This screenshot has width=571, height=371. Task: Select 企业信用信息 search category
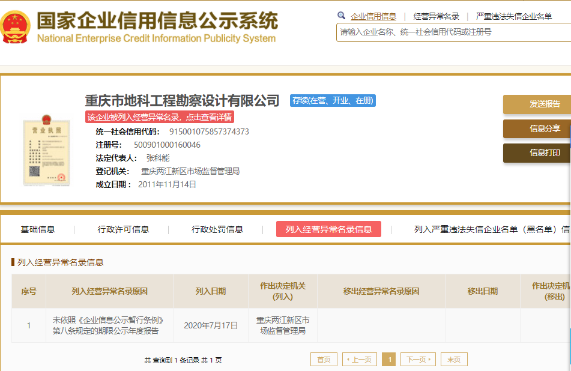[x=373, y=16]
